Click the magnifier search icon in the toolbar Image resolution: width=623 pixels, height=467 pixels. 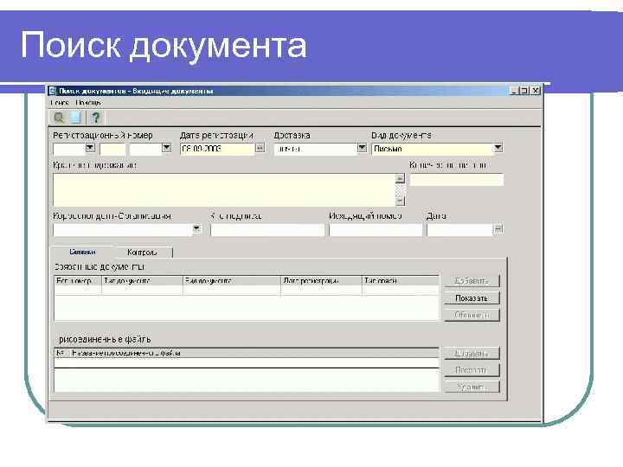point(59,118)
